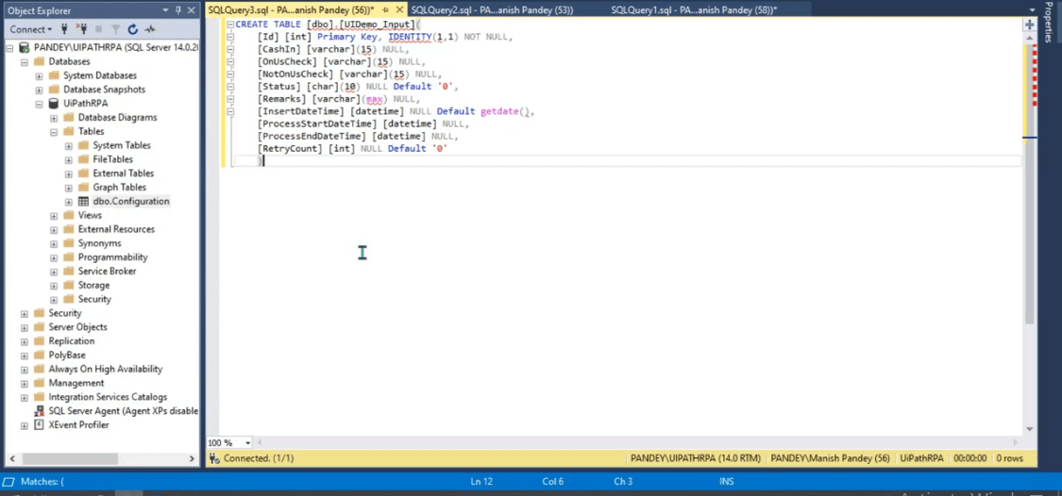This screenshot has height=496, width=1062.
Task: Click the 0 rows status text
Action: tap(1009, 458)
